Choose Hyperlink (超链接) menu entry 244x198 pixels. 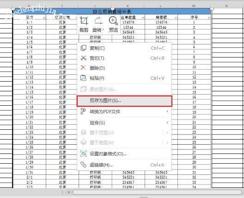(x=124, y=165)
